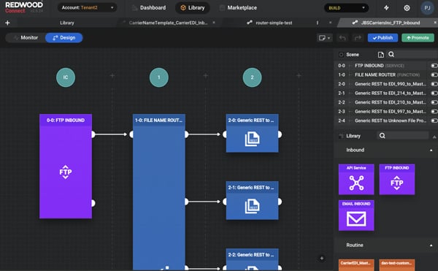This screenshot has width=438, height=271.
Task: Select the EMAIL INBOUND library tile
Action: [x=356, y=215]
